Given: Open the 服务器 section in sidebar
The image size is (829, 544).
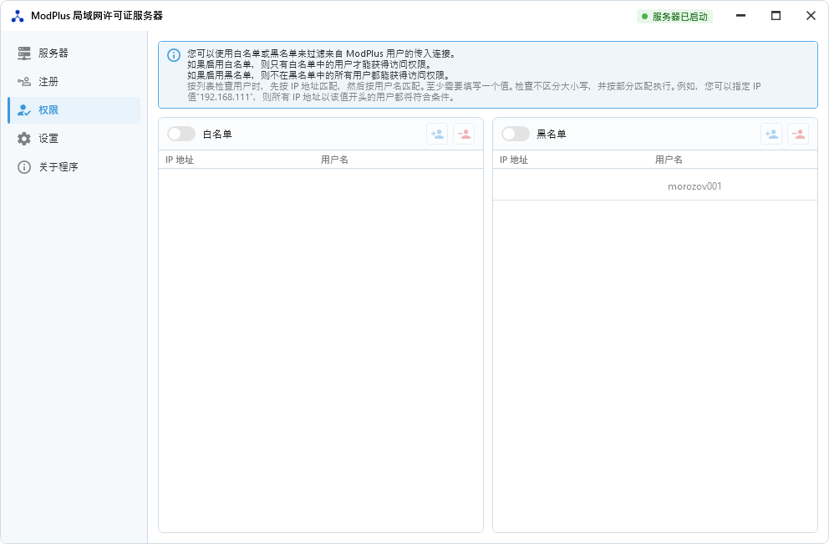Looking at the screenshot, I should click(x=74, y=53).
